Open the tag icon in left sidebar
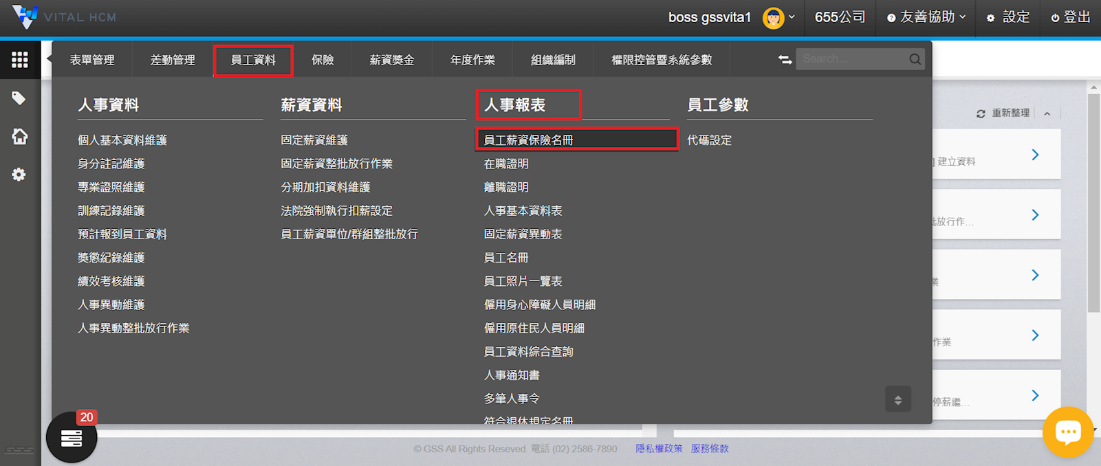This screenshot has height=466, width=1101. (19, 98)
